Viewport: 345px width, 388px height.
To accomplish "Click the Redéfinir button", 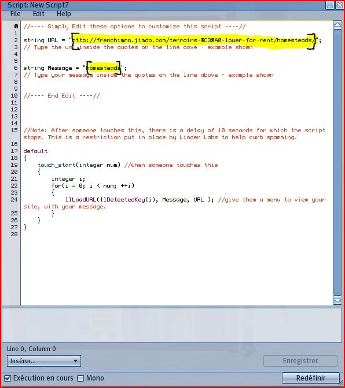I will click(311, 378).
